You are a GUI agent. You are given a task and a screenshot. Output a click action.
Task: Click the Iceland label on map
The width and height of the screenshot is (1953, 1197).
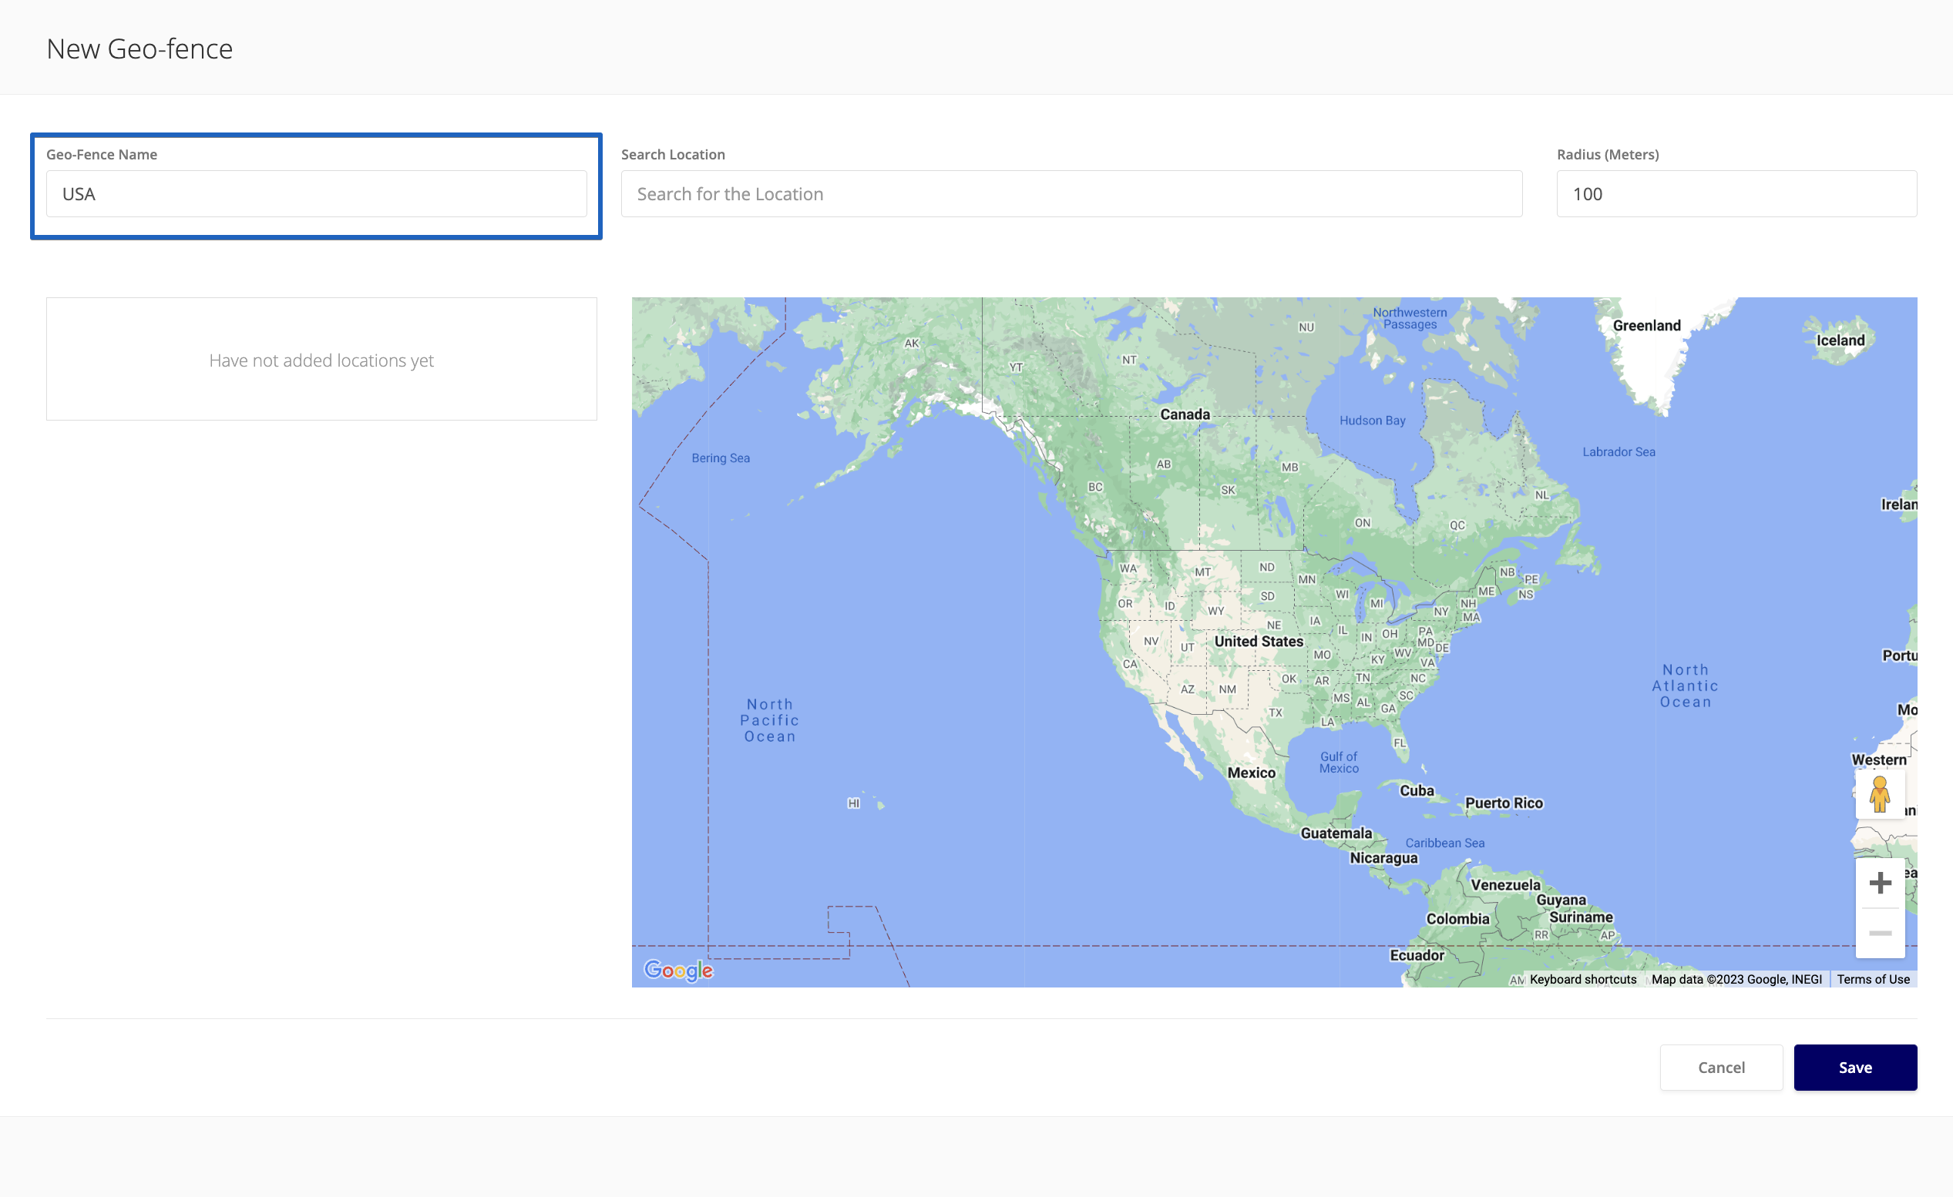(x=1840, y=340)
